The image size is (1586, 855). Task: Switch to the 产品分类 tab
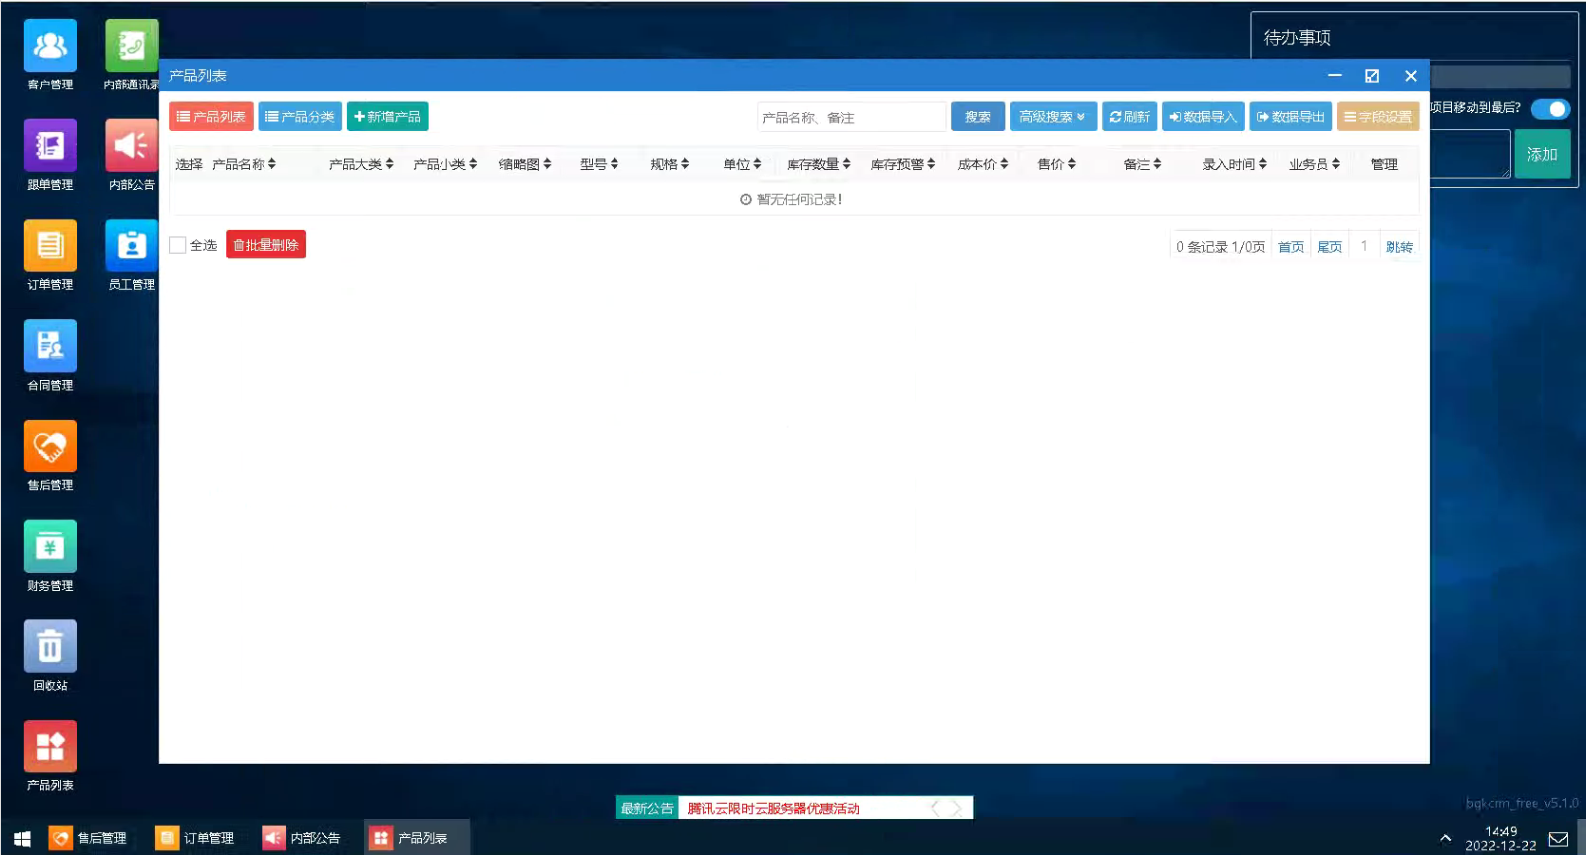pos(300,117)
